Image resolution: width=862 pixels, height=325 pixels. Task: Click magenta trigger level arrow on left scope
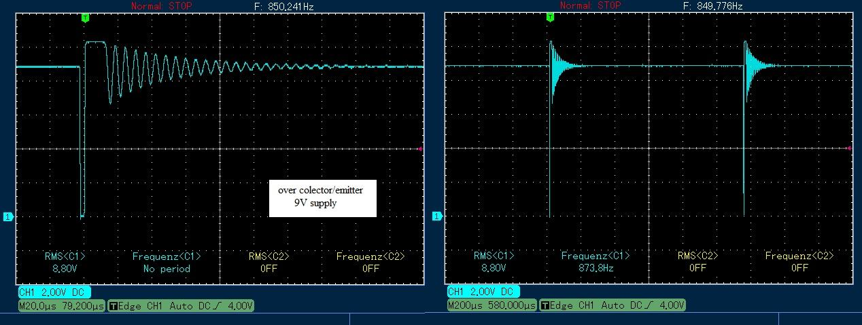pos(421,149)
